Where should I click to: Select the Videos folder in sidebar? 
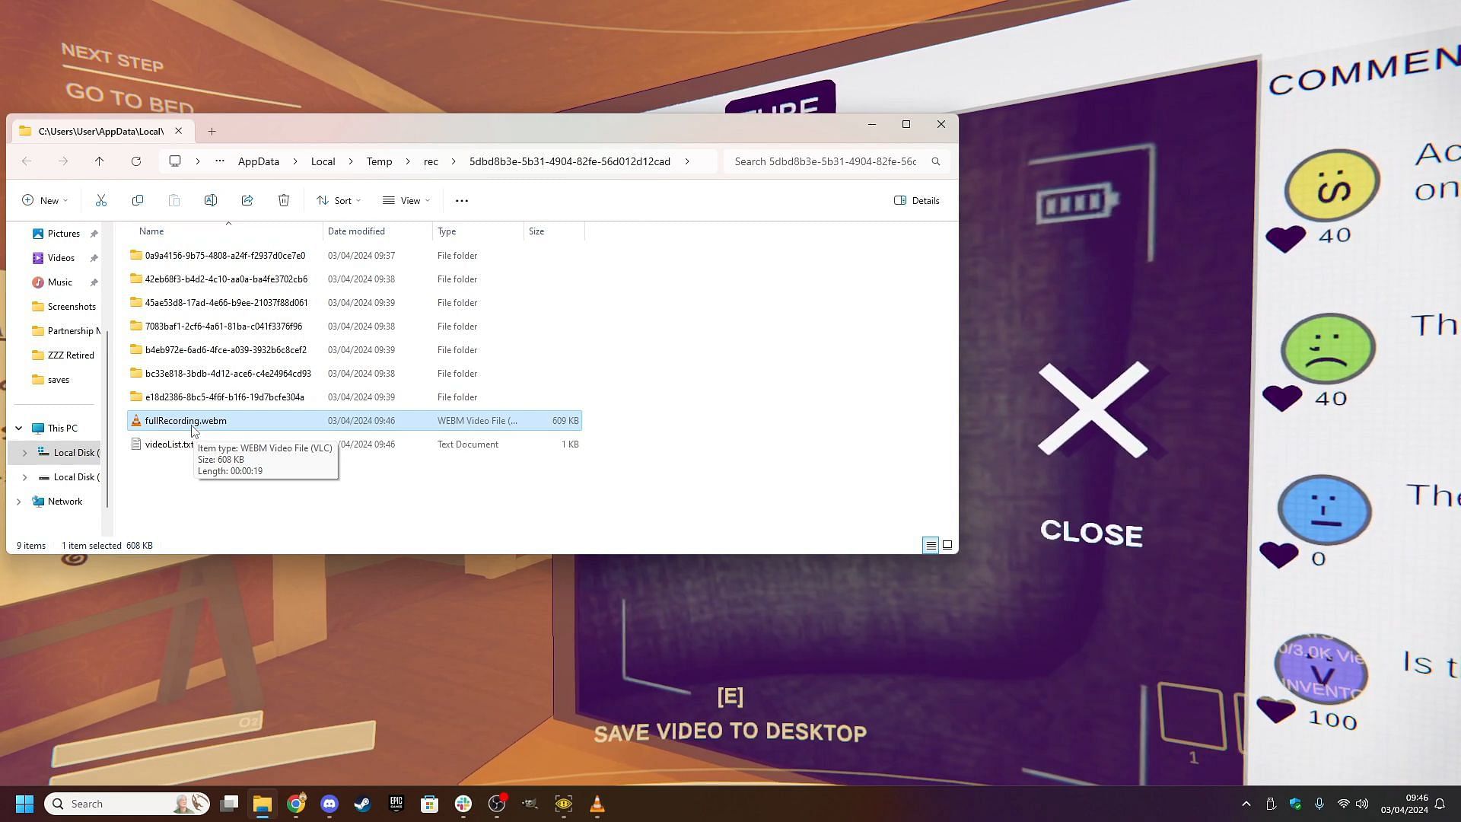pos(60,257)
